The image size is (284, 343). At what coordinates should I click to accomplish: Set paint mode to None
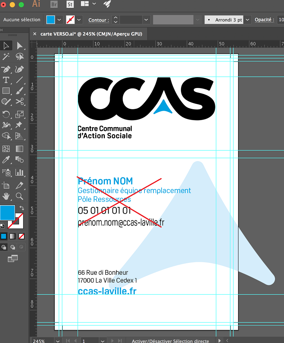[22, 236]
